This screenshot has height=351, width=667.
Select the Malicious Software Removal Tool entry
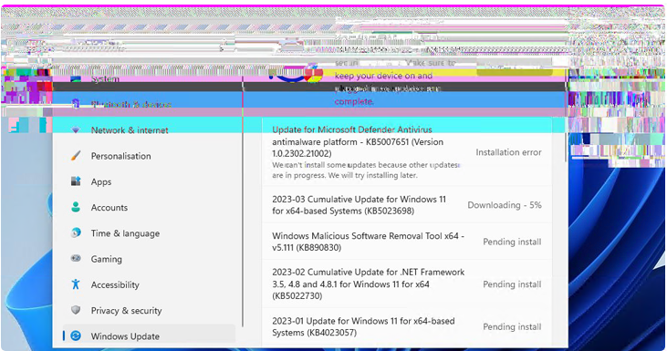pyautogui.click(x=406, y=242)
